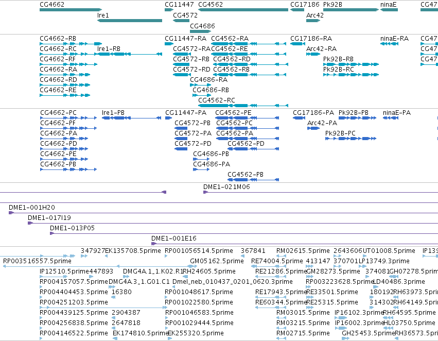Image resolution: width=438 pixels, height=341 pixels.
Task: Select transcript CG4662-RB label
Action: tap(58, 38)
